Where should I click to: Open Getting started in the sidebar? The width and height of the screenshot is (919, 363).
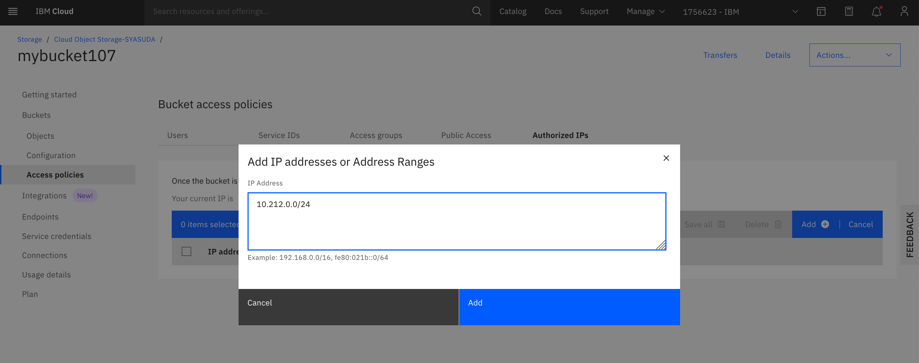pos(49,95)
